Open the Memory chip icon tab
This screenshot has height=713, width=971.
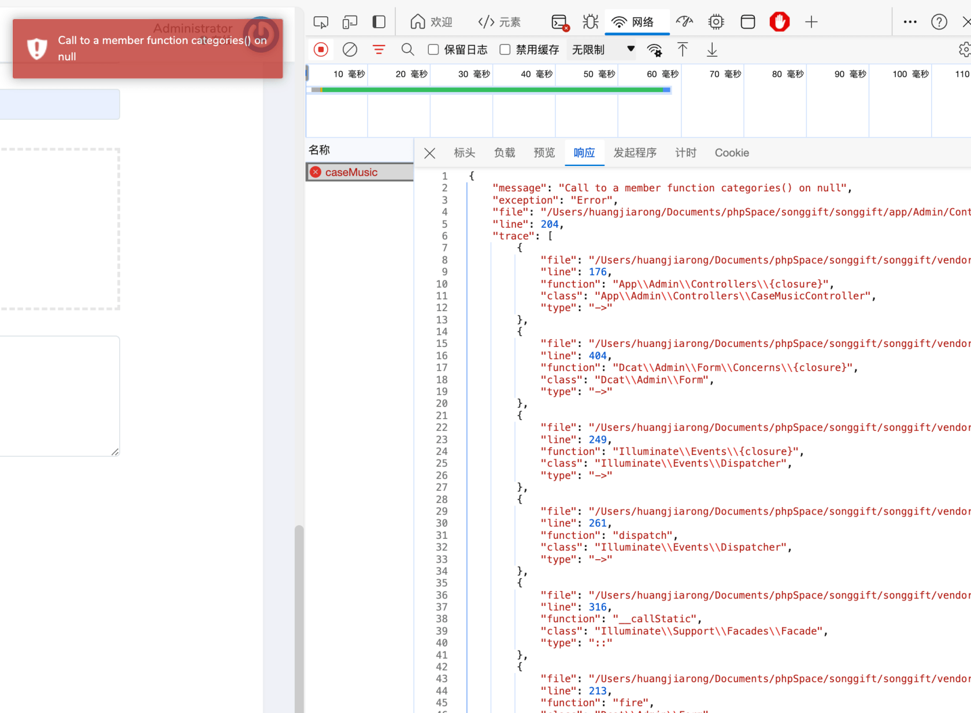716,22
